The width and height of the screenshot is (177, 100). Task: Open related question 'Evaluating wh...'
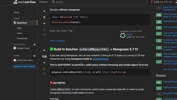coord(170,99)
